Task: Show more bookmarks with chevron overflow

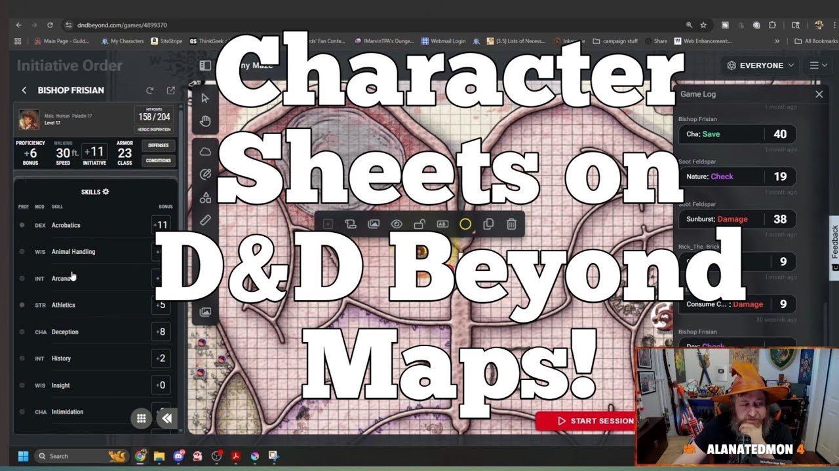Action: [x=777, y=41]
